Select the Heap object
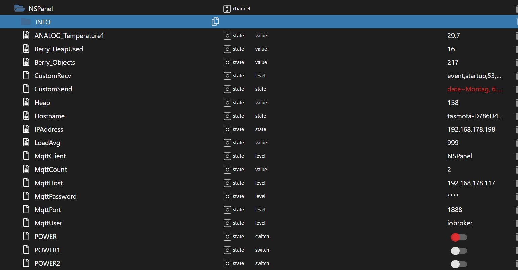 tap(42, 103)
